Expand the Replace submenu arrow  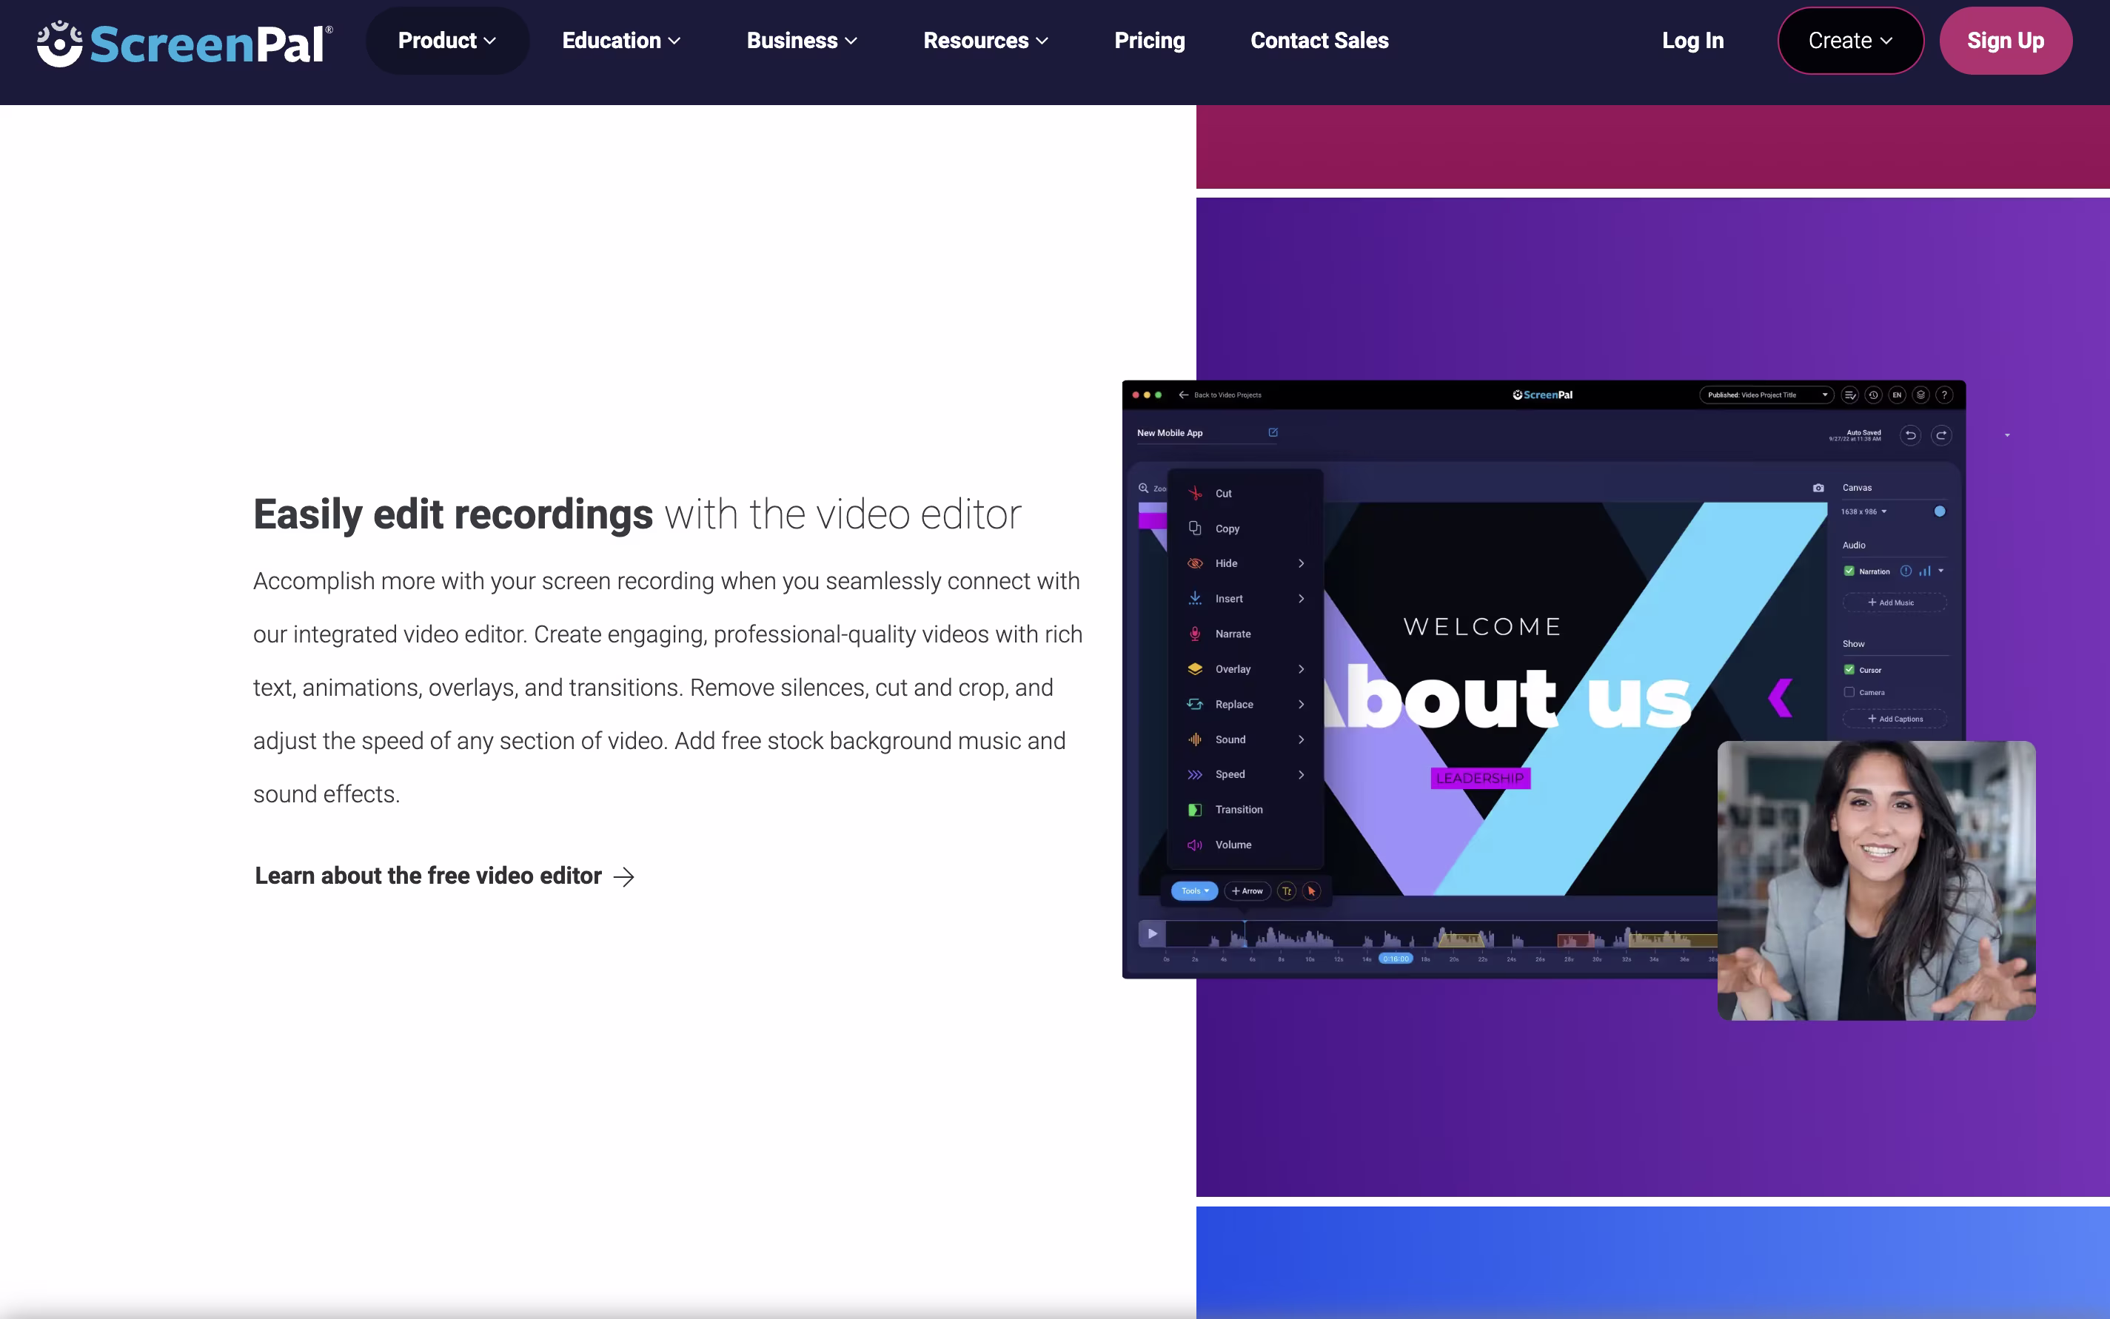pyautogui.click(x=1301, y=704)
